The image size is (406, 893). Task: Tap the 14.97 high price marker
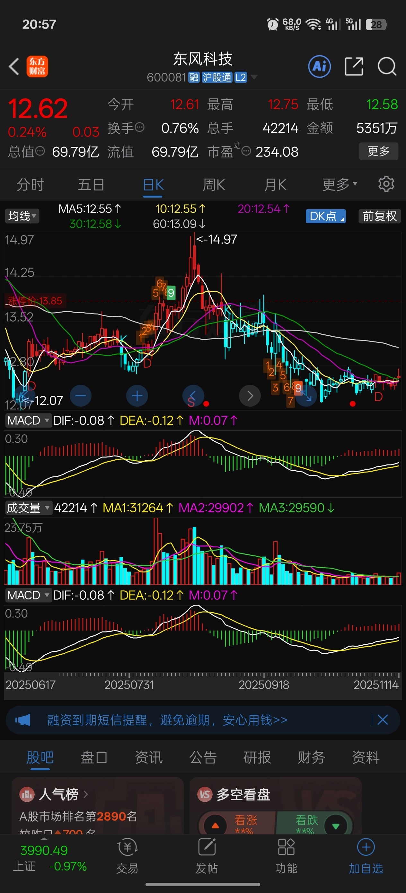[217, 239]
